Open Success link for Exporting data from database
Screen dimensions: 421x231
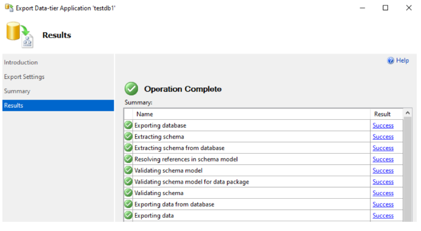[383, 204]
